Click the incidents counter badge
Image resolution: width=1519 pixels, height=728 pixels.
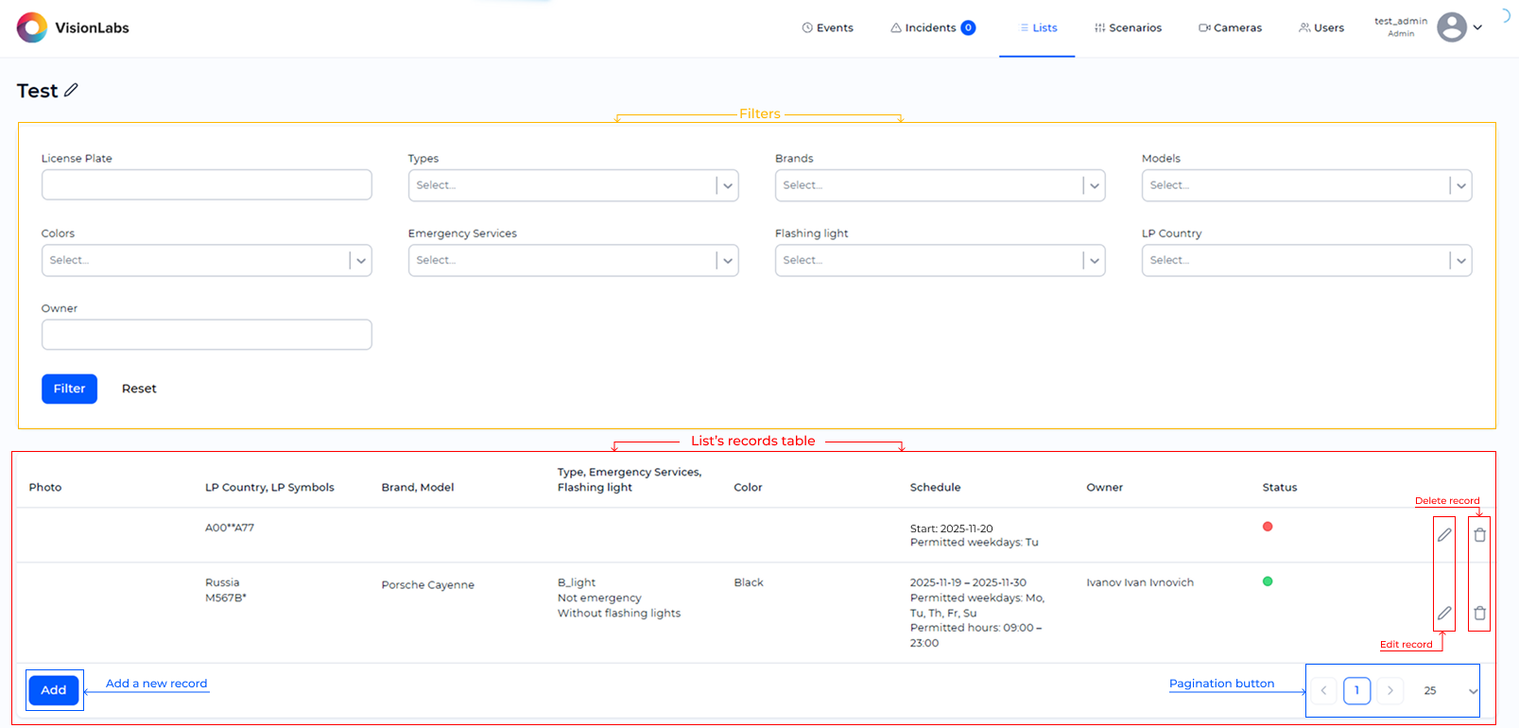click(x=968, y=27)
